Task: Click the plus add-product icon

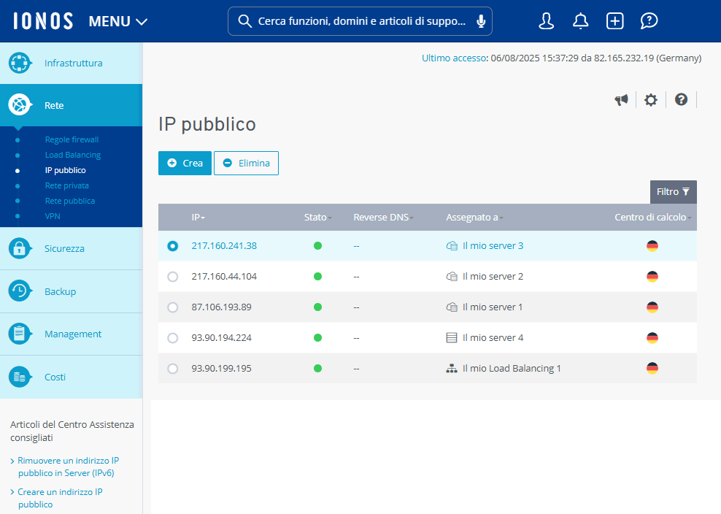Action: click(x=614, y=21)
